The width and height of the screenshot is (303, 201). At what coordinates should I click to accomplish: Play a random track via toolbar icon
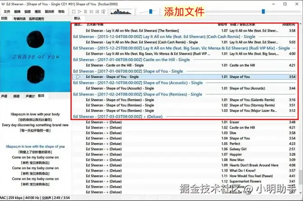(103, 12)
